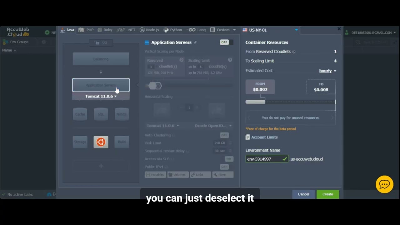Image resolution: width=400 pixels, height=225 pixels.
Task: Open the .NET tab
Action: click(126, 30)
